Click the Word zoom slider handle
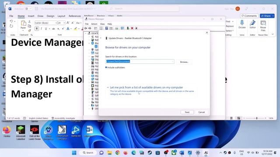Image resolution: width=280 pixels, height=157 pixels. 257,118
